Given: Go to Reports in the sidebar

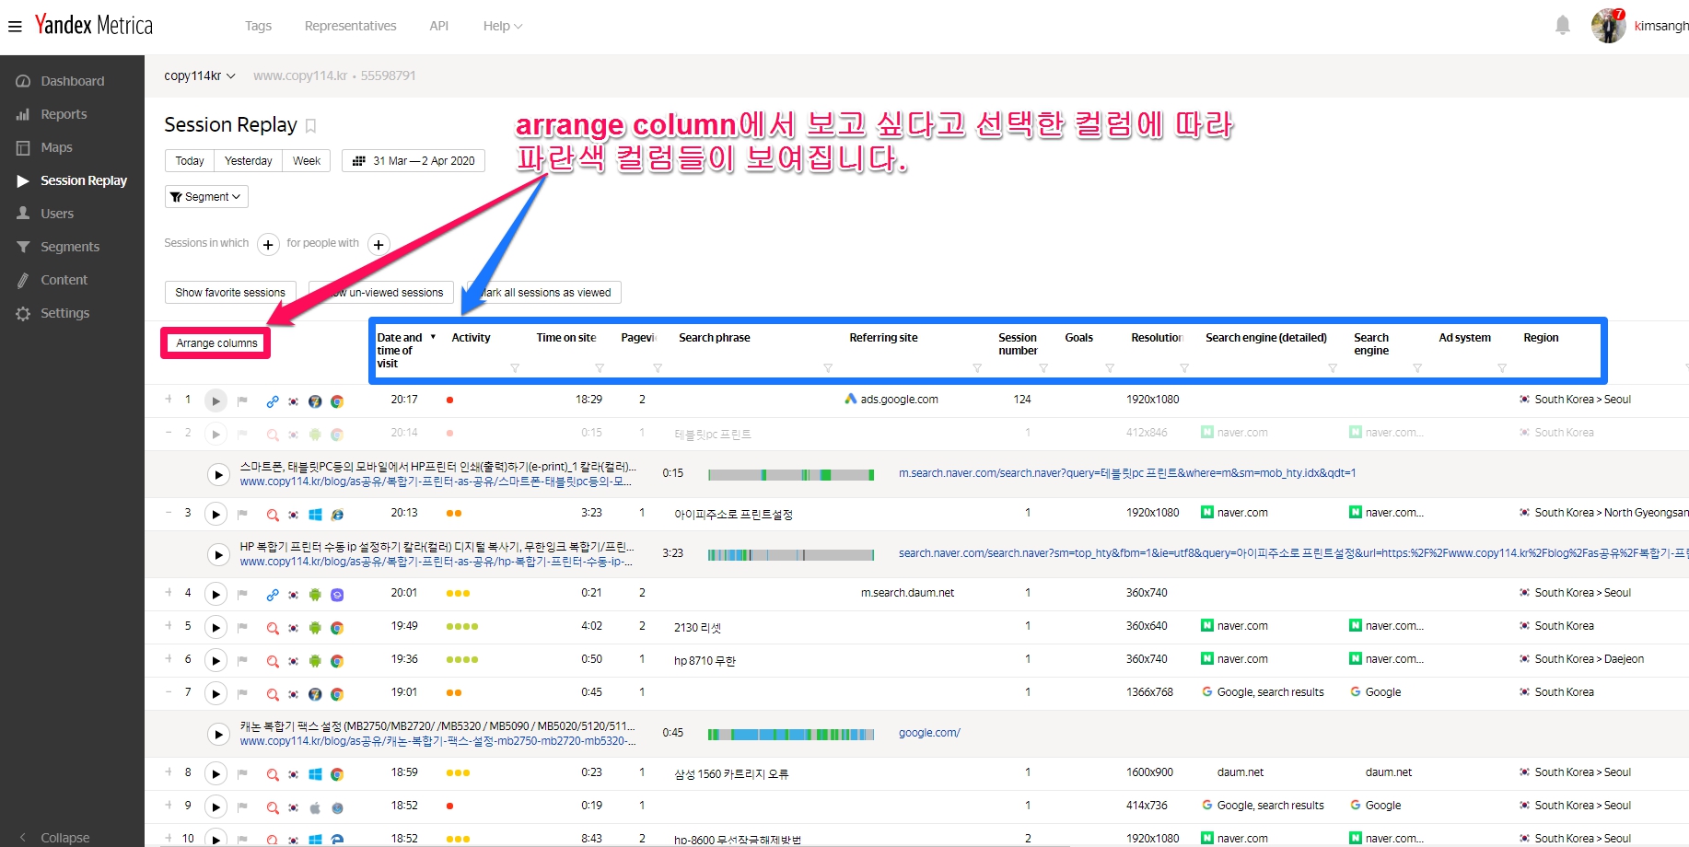Looking at the screenshot, I should point(64,114).
